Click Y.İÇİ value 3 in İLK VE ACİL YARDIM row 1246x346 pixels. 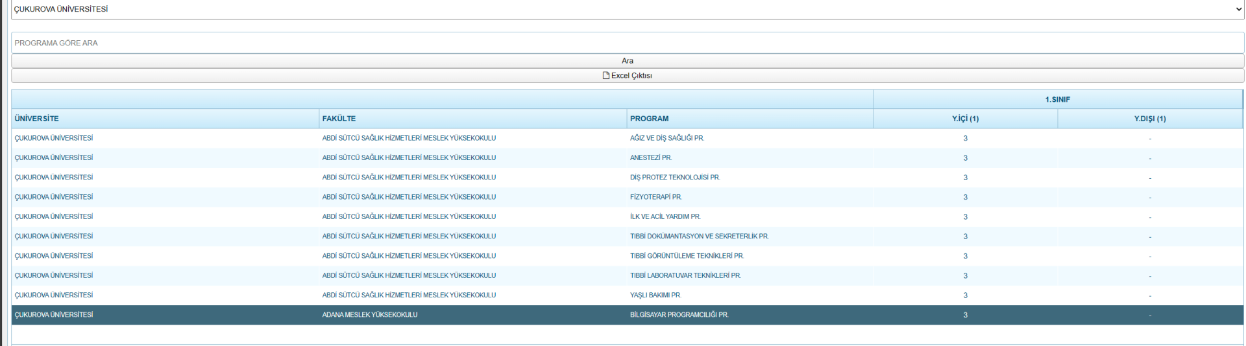pos(965,217)
